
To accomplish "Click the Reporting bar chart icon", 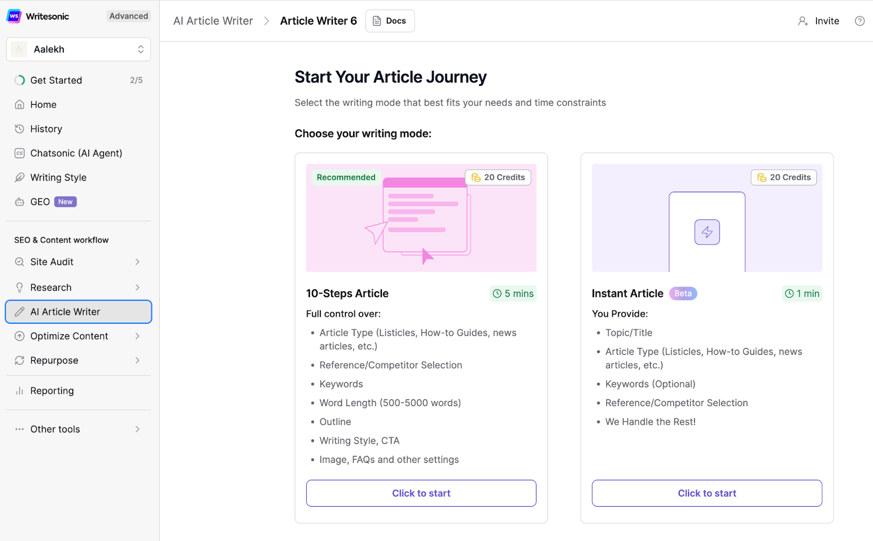I will tap(20, 391).
